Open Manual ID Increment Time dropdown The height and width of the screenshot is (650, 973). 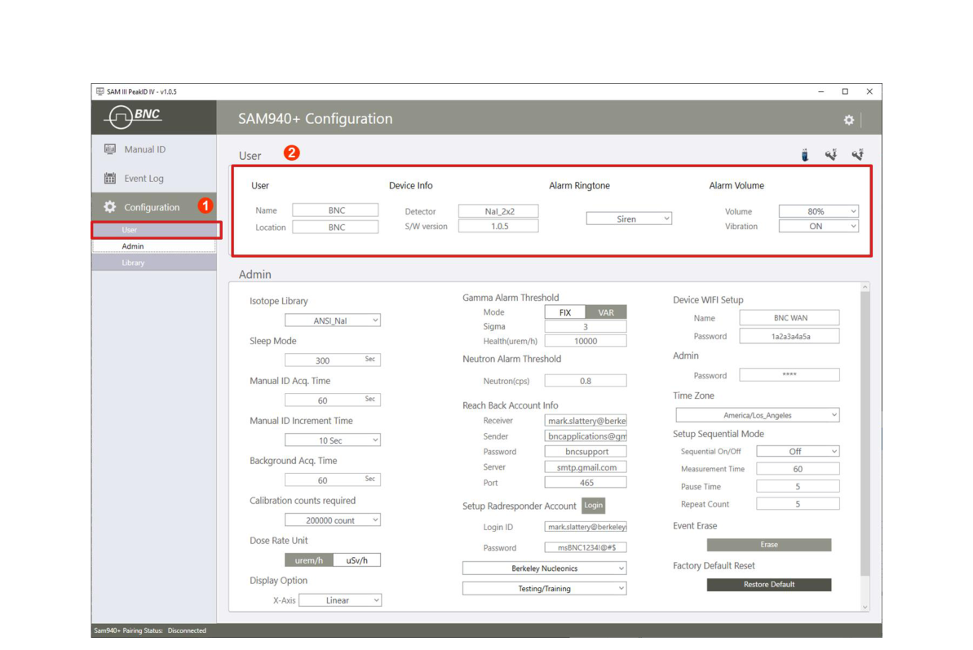(x=333, y=440)
